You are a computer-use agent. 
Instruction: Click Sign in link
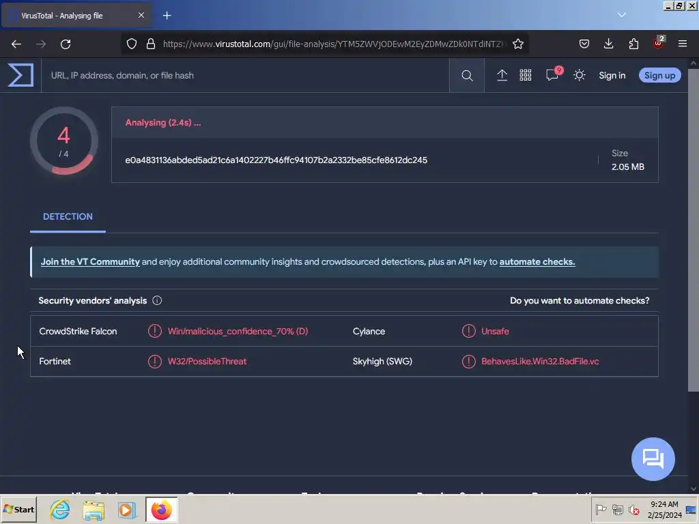click(x=612, y=75)
